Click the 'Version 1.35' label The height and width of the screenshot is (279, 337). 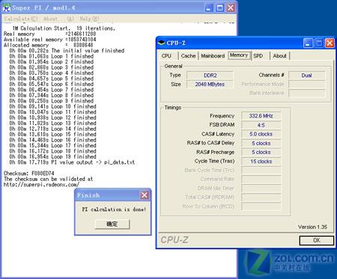pyautogui.click(x=312, y=227)
